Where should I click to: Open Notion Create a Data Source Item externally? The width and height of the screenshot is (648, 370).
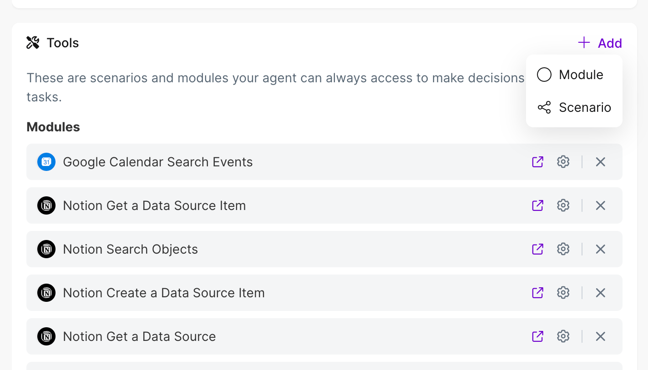click(x=538, y=293)
